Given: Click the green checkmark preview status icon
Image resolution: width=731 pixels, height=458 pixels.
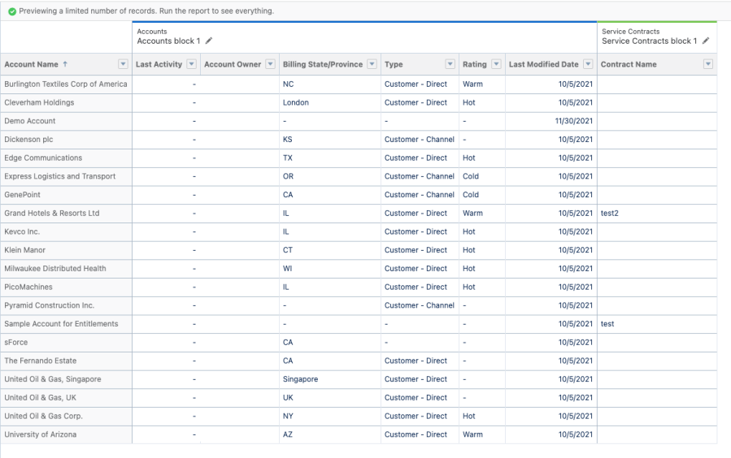Looking at the screenshot, I should [x=11, y=11].
